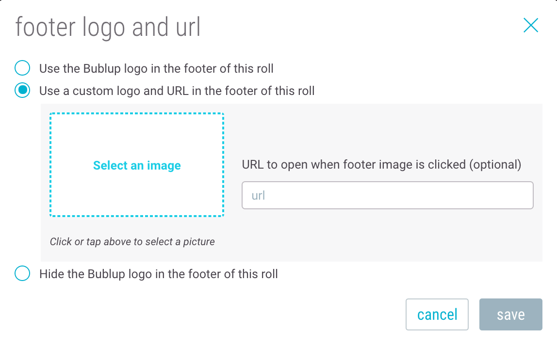Click the cancel button
Image resolution: width=557 pixels, height=344 pixels.
pyautogui.click(x=437, y=314)
